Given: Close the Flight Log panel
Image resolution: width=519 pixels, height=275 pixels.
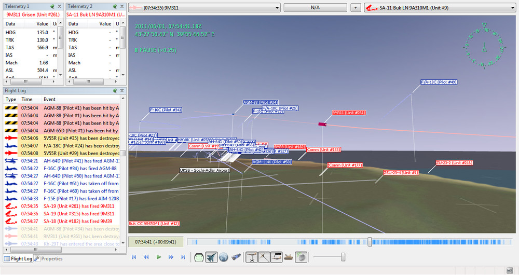Looking at the screenshot, I should click(x=122, y=90).
